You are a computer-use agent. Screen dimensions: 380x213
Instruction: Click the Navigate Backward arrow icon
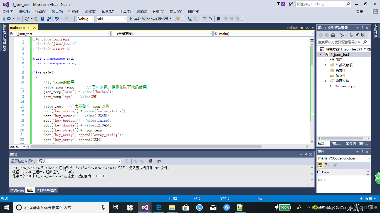point(9,19)
